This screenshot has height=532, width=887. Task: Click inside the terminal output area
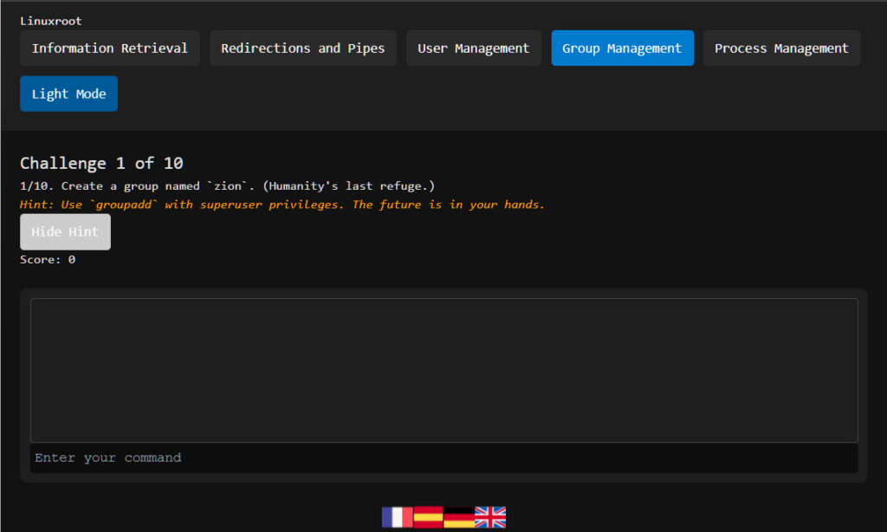[x=444, y=370]
